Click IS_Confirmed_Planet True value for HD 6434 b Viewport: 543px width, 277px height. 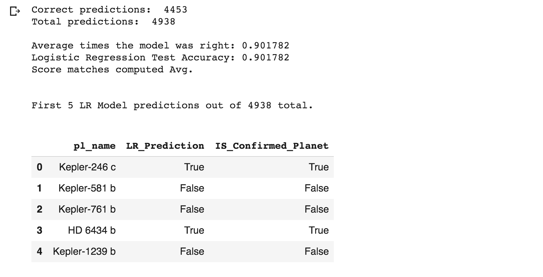(319, 230)
